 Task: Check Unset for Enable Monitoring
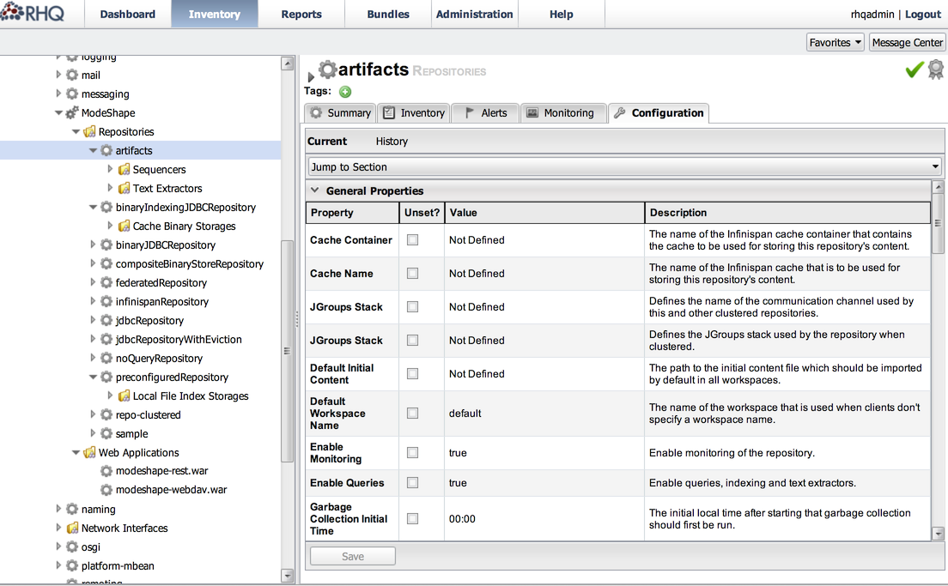click(x=412, y=452)
